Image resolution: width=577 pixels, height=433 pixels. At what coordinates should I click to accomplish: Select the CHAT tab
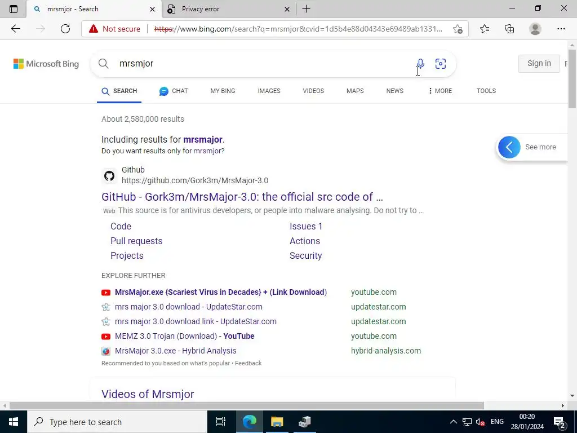click(x=174, y=91)
